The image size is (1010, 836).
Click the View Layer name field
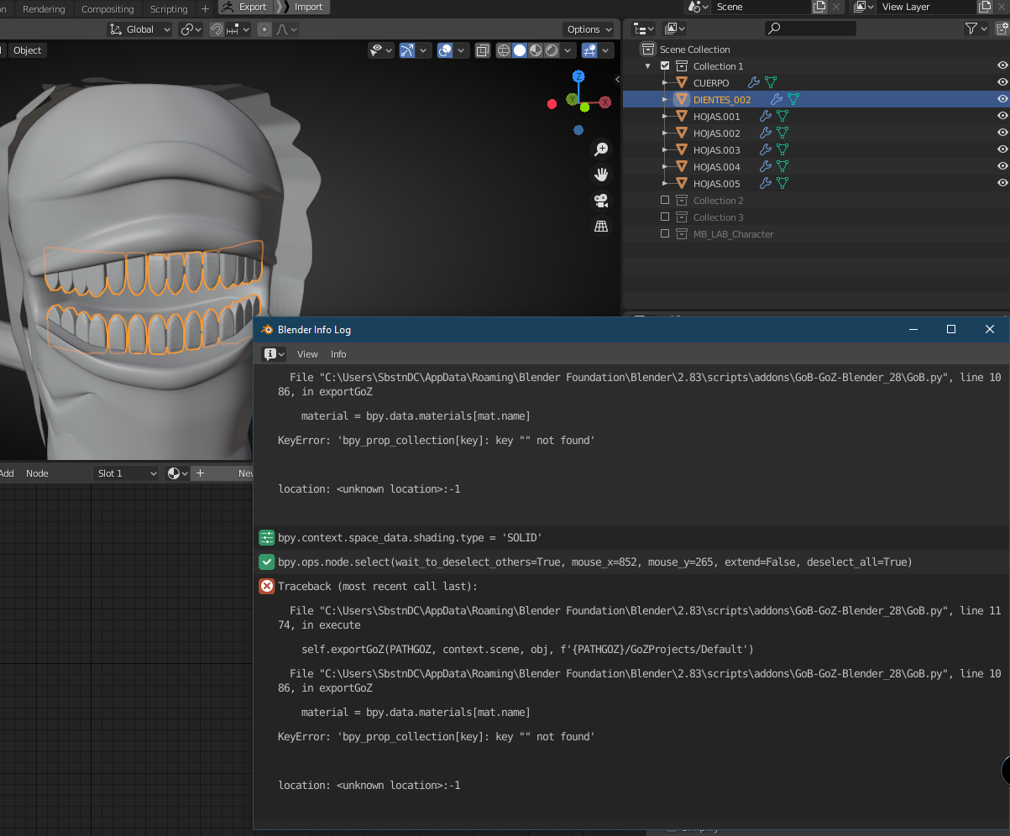(x=928, y=7)
